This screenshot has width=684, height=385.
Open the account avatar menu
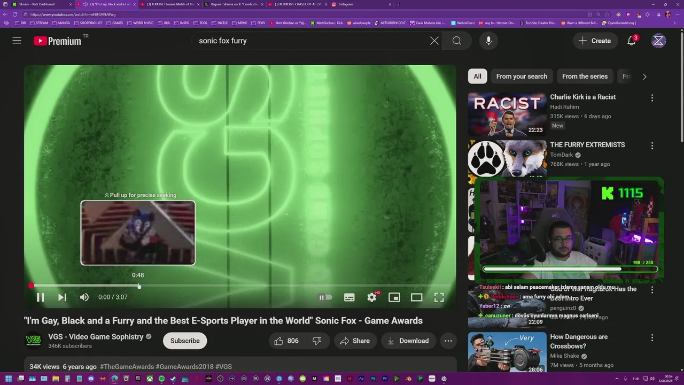[x=659, y=41]
